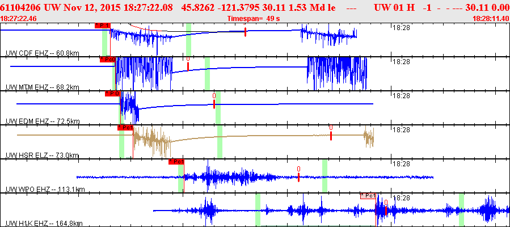Image resolution: width=510 pixels, height=227 pixels.
Task: Click the 18:28 time tick on CDF trace
Action: tap(401, 27)
